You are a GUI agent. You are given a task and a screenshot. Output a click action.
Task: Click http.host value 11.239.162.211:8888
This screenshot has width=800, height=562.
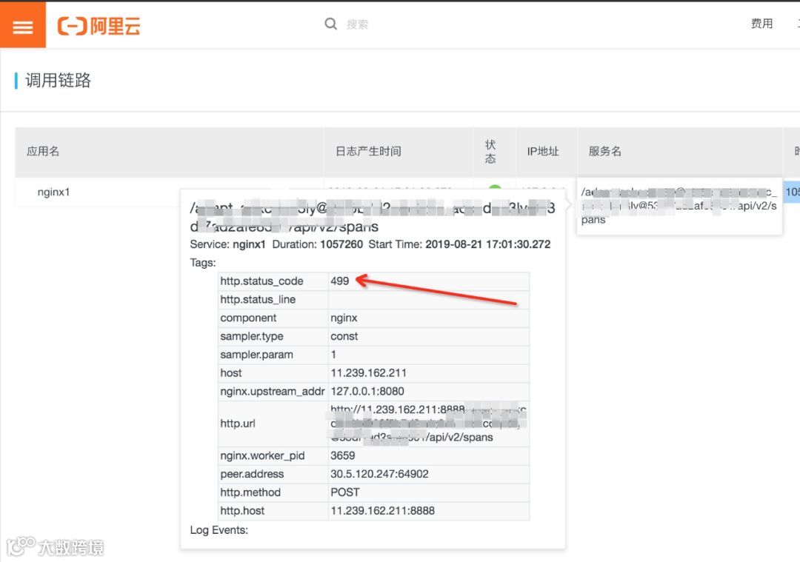pos(383,510)
